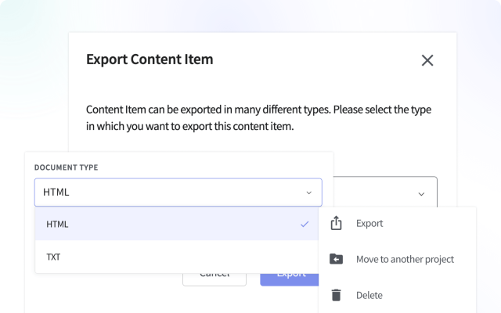The width and height of the screenshot is (501, 313).
Task: Click the export share icon in context menu
Action: click(x=337, y=224)
